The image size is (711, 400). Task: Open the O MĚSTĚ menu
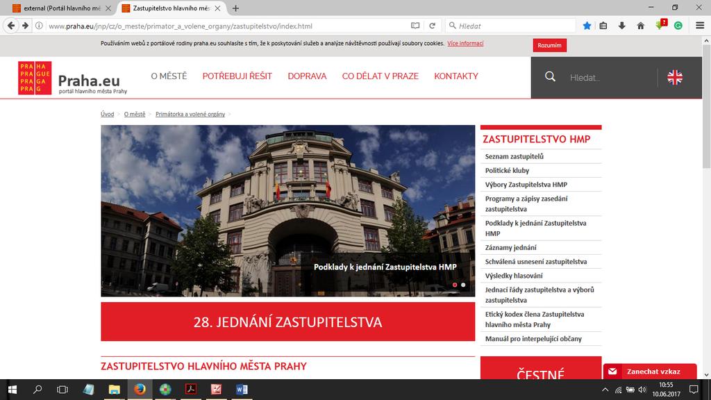pyautogui.click(x=169, y=76)
